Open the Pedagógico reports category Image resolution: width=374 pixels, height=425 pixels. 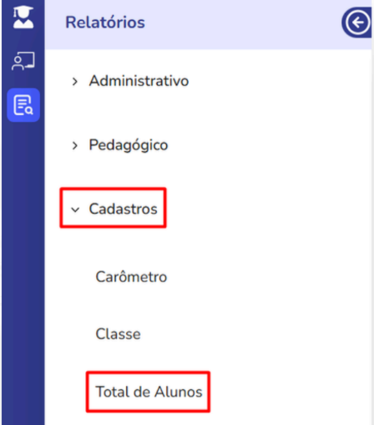pyautogui.click(x=129, y=145)
